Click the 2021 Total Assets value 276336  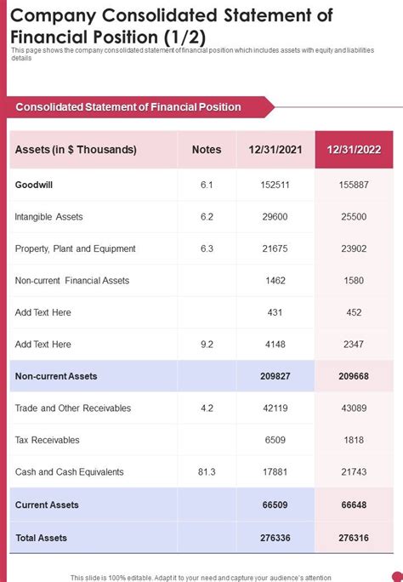point(275,538)
